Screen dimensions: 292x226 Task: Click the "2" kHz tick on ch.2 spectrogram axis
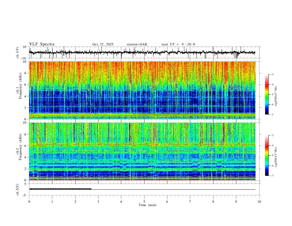[x=25, y=169]
